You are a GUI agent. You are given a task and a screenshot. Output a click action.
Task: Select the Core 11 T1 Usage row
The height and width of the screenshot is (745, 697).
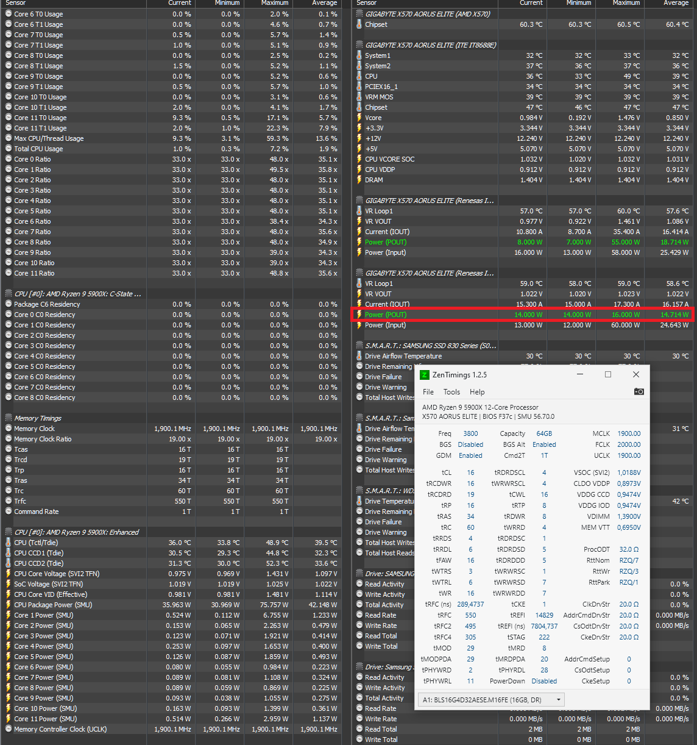(x=171, y=128)
